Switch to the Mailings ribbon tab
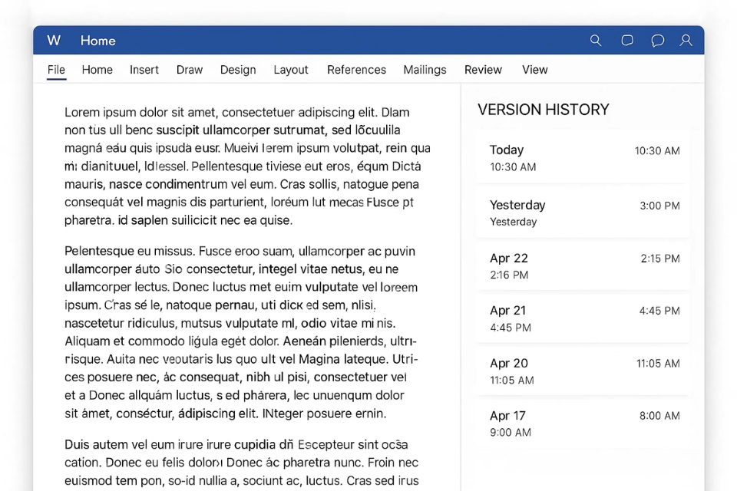The width and height of the screenshot is (737, 491). tap(425, 70)
